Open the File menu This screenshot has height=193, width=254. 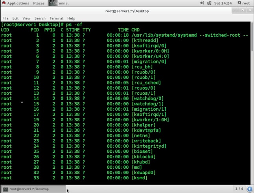6,18
